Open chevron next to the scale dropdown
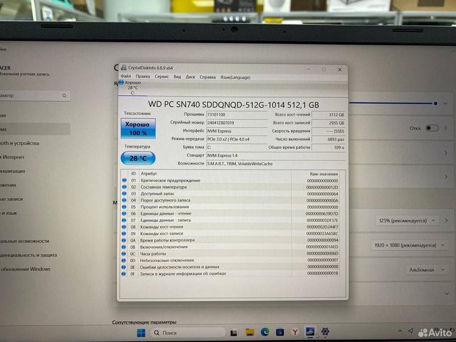This screenshot has width=456, height=342. coord(446,220)
